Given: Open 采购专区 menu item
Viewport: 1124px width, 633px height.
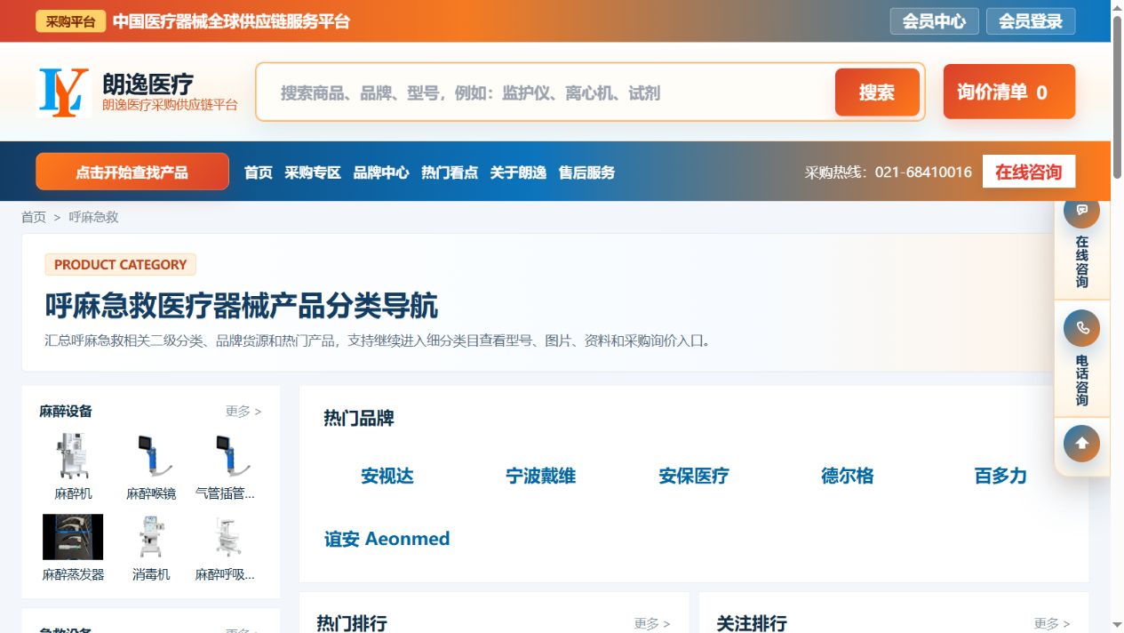Looking at the screenshot, I should point(313,172).
